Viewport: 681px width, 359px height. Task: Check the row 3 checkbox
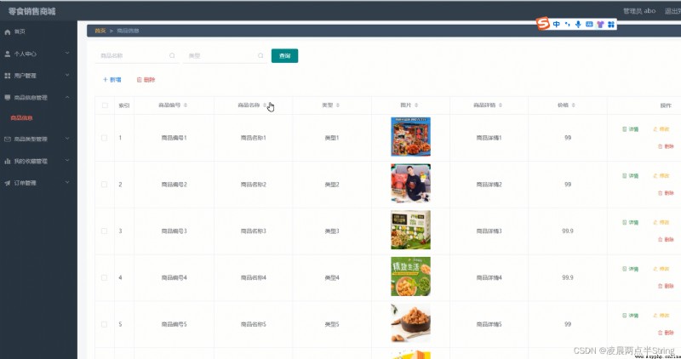tap(104, 231)
